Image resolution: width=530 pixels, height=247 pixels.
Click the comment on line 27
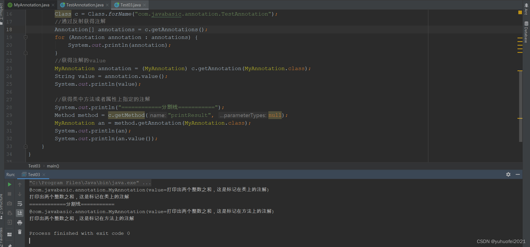click(x=102, y=99)
